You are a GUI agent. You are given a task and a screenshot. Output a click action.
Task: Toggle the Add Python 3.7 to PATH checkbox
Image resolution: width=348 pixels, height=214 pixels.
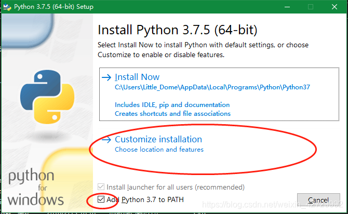[x=101, y=199]
